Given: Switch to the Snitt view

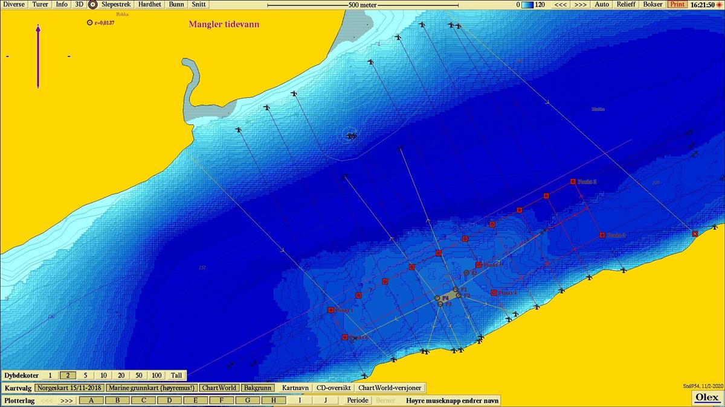Looking at the screenshot, I should pos(199,4).
